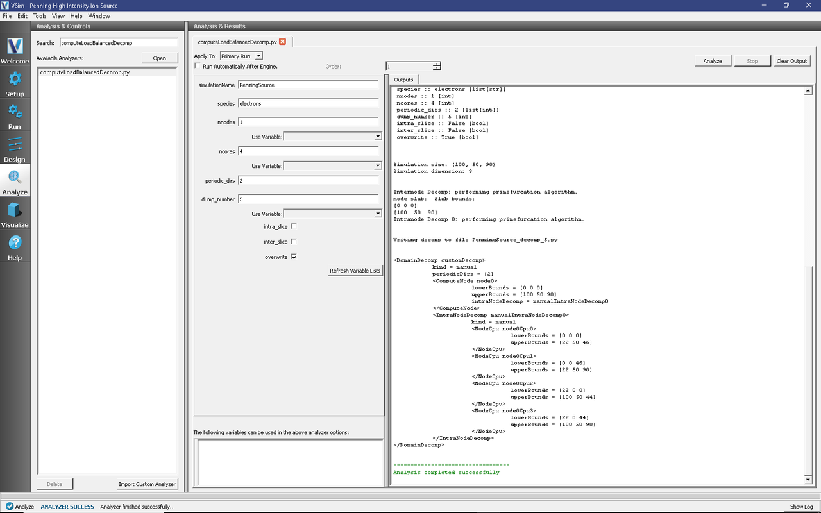Click the Stop button
This screenshot has width=821, height=513.
[752, 61]
